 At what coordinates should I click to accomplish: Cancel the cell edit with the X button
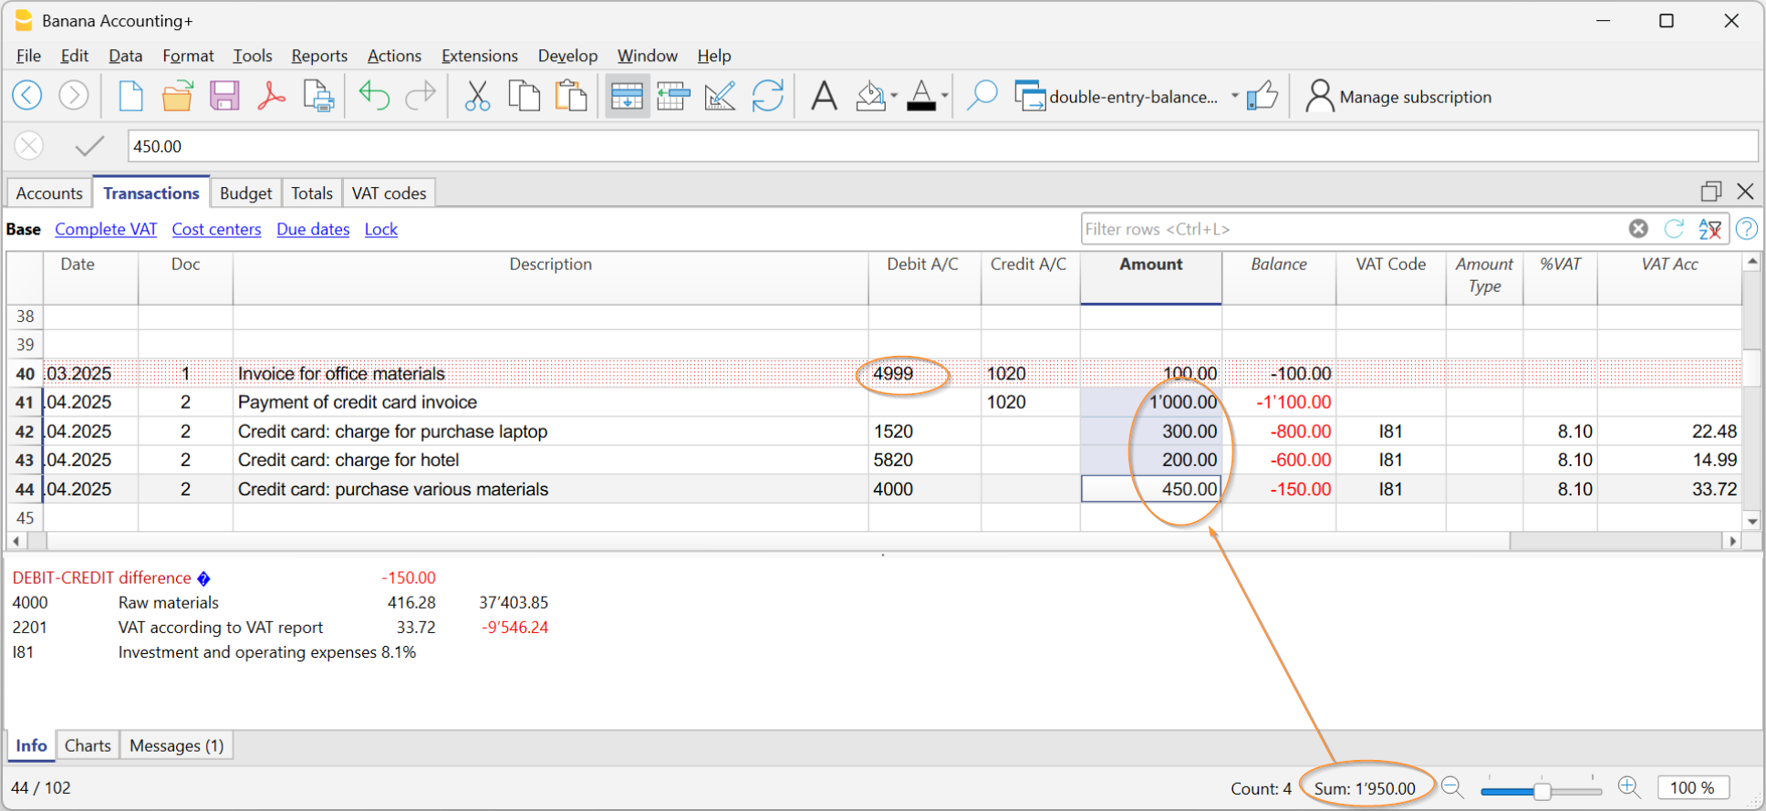pyautogui.click(x=29, y=146)
